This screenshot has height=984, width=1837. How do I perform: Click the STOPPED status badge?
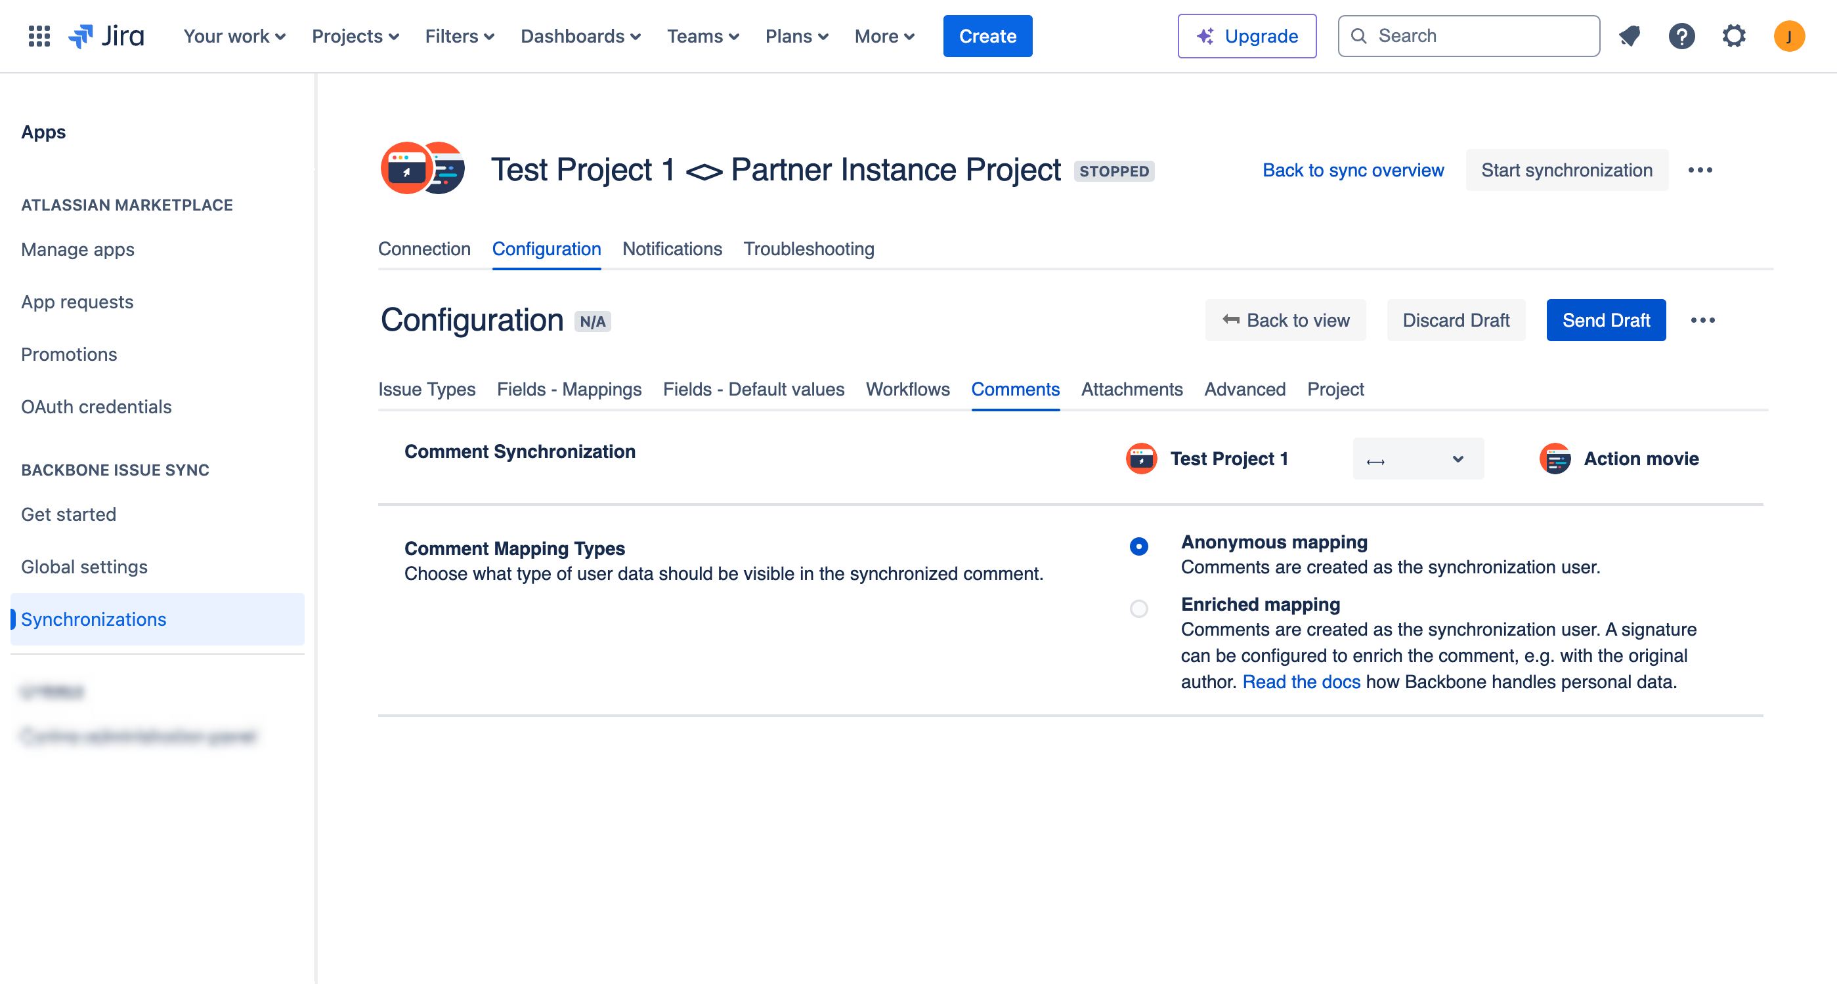(1114, 171)
